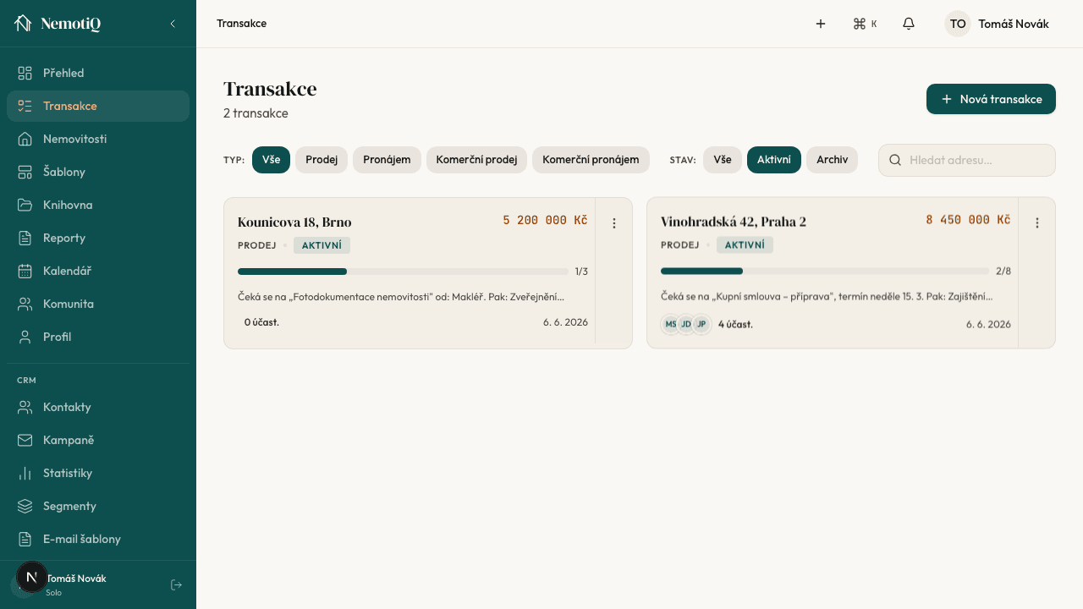
Task: Filter type by Prodej
Action: [322, 160]
